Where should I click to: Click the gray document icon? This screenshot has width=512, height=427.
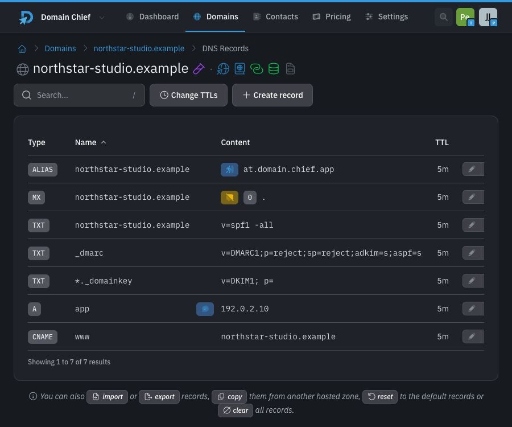coord(290,69)
